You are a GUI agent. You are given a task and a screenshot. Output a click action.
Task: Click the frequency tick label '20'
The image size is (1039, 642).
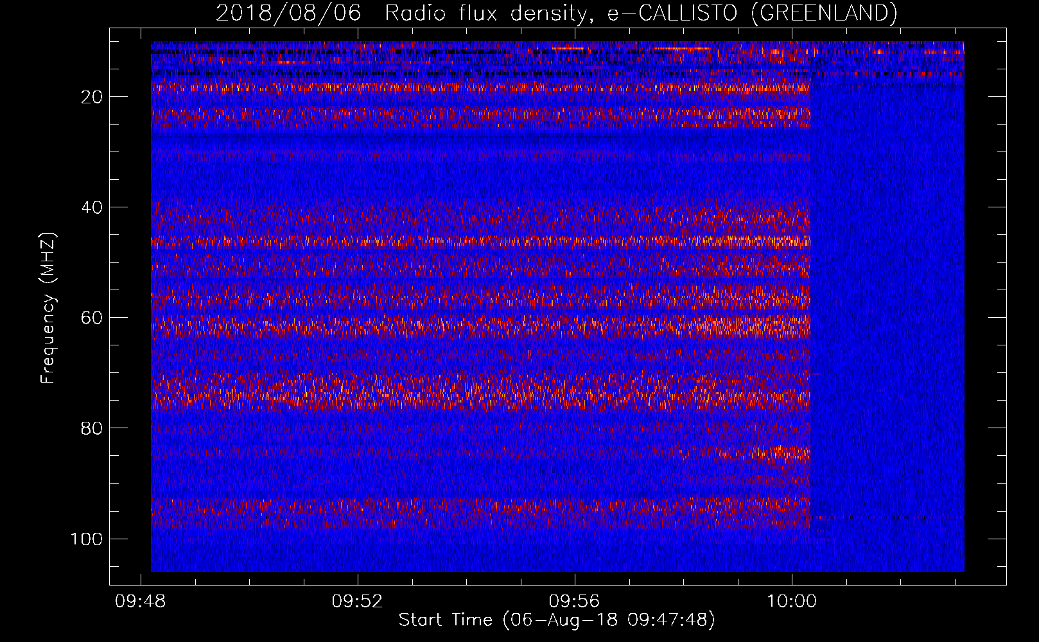(x=92, y=97)
